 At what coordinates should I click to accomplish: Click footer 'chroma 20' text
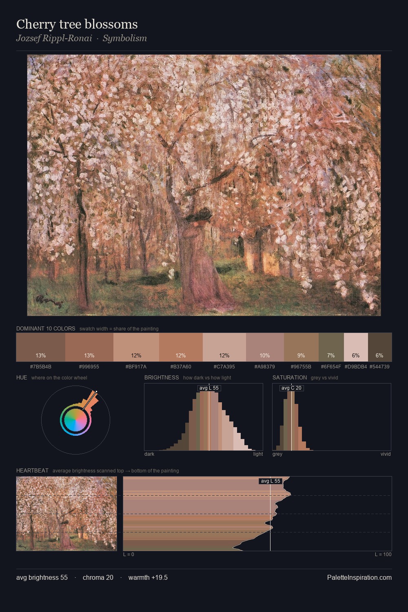(x=98, y=577)
